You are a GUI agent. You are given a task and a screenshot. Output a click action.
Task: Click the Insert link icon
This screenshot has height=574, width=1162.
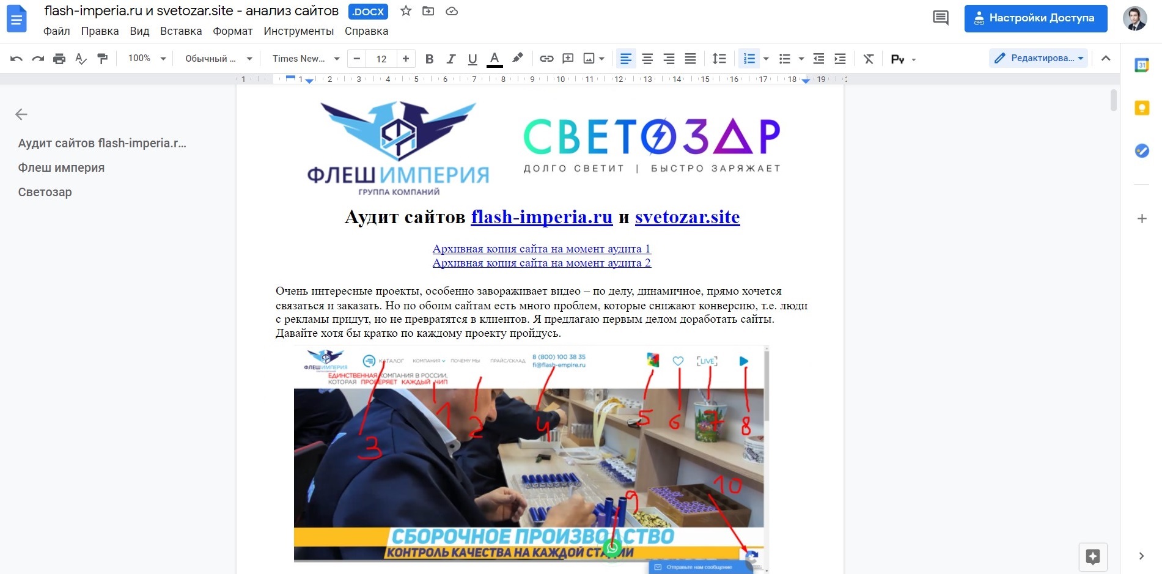pos(546,58)
